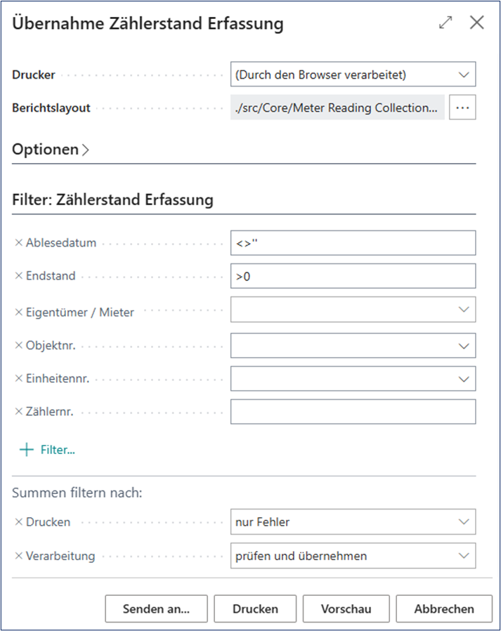501x631 pixels.
Task: Remove the Zählernr. filter X icon
Action: pos(18,412)
